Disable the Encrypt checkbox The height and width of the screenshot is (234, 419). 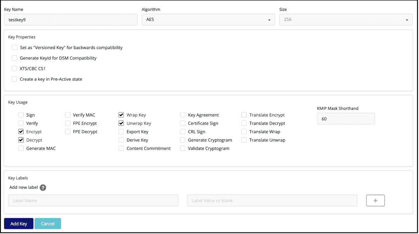pyautogui.click(x=21, y=132)
